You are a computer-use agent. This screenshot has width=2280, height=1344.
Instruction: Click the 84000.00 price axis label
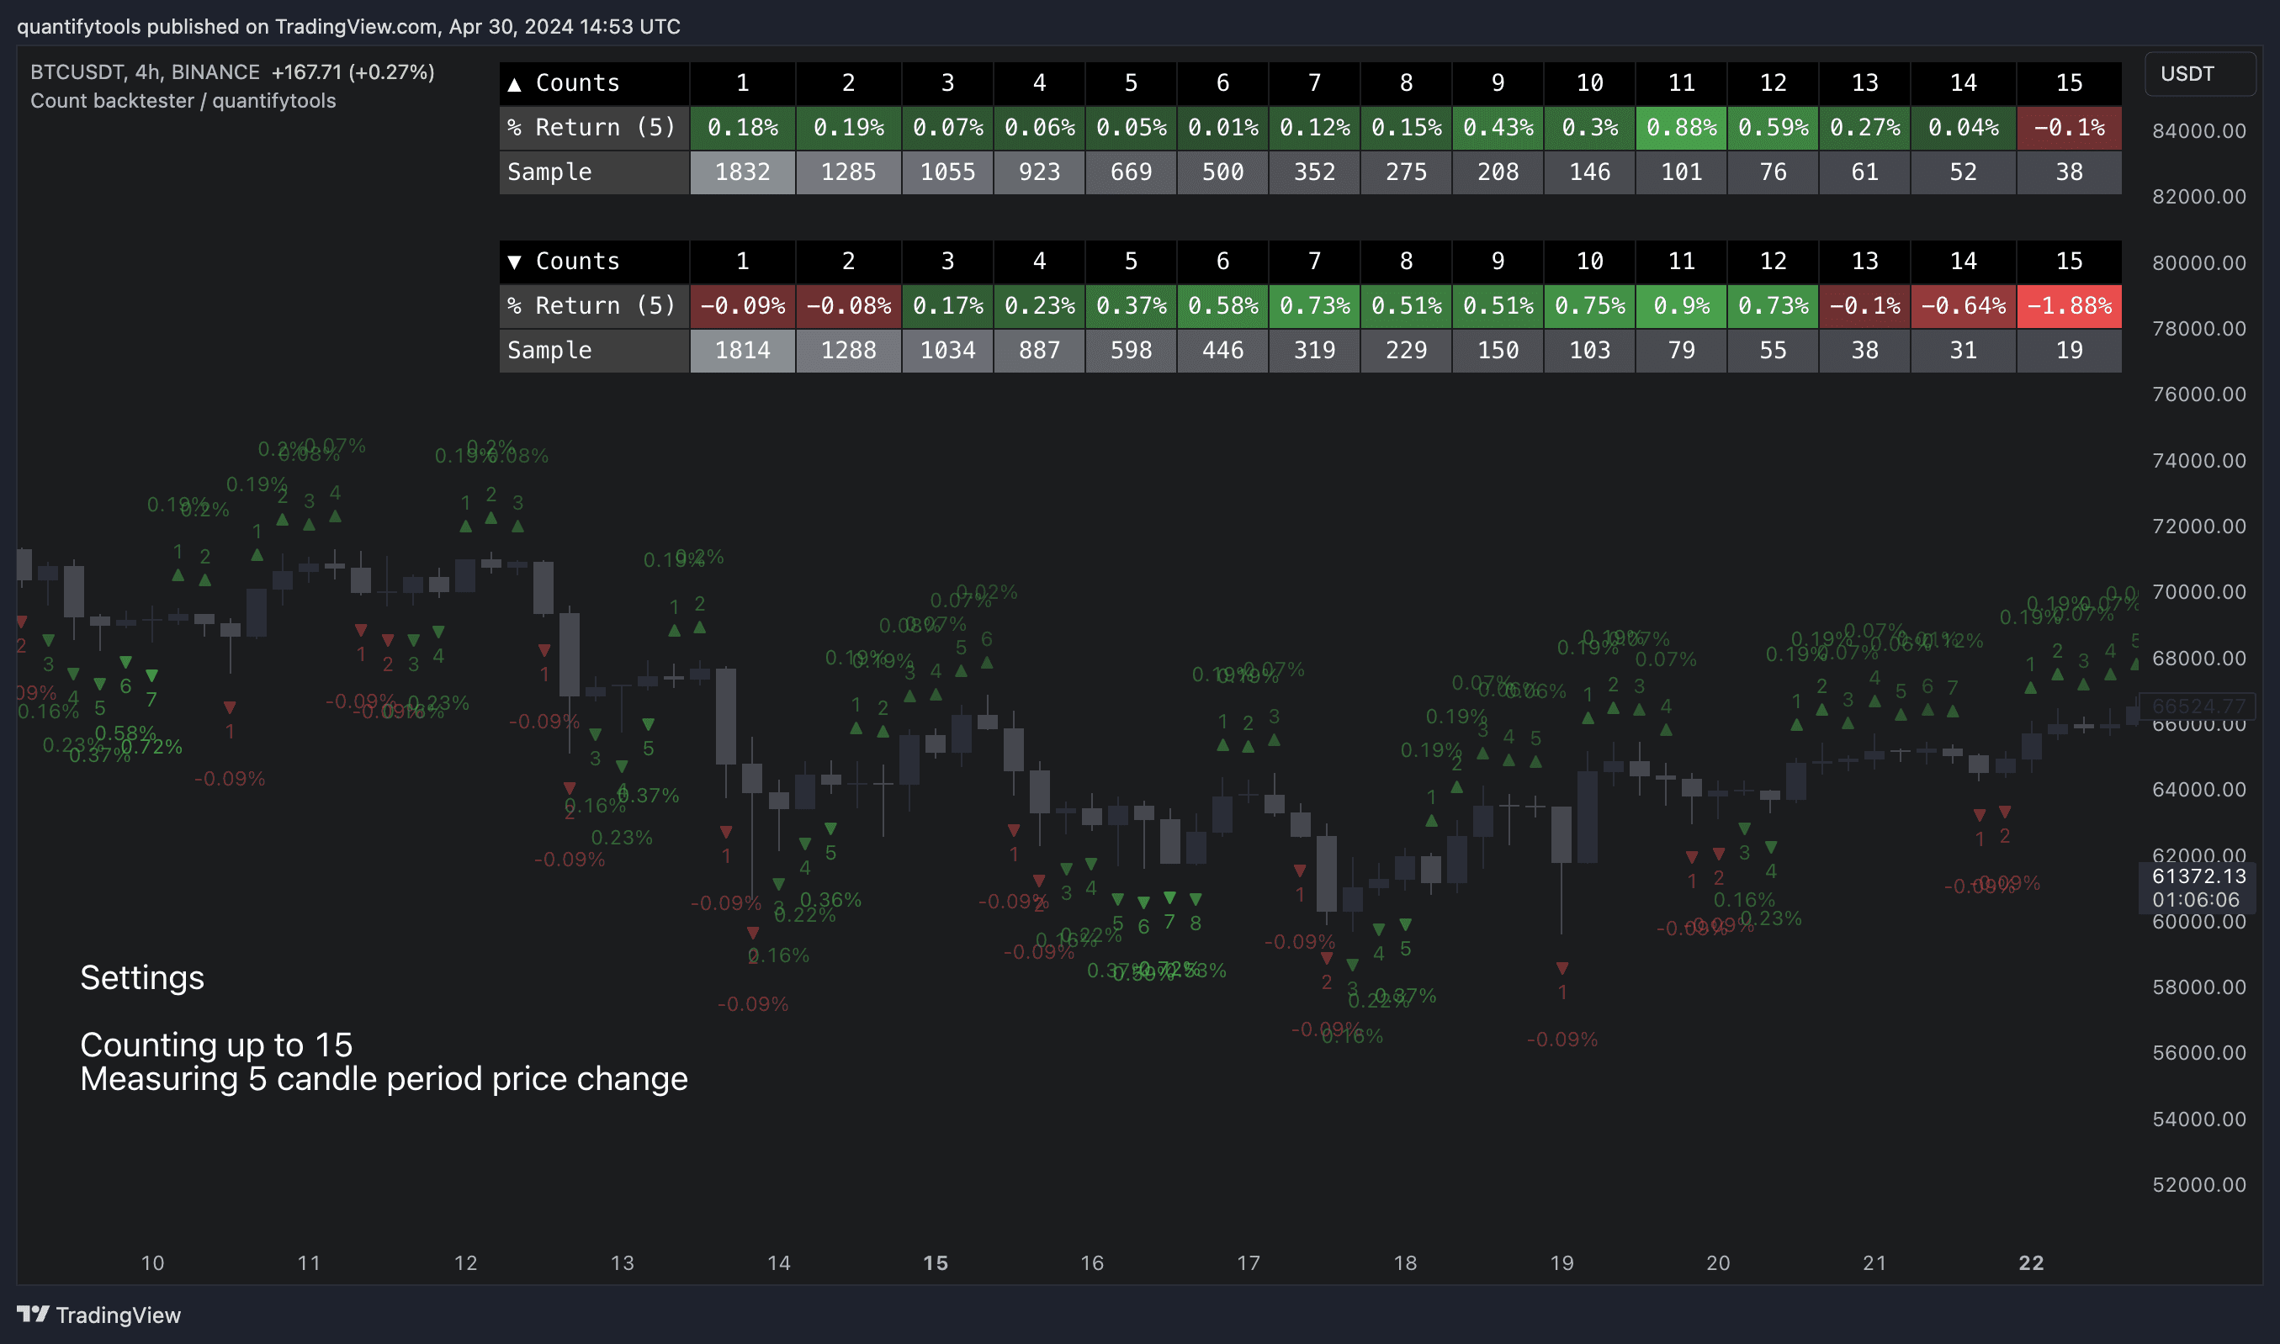tap(2198, 131)
